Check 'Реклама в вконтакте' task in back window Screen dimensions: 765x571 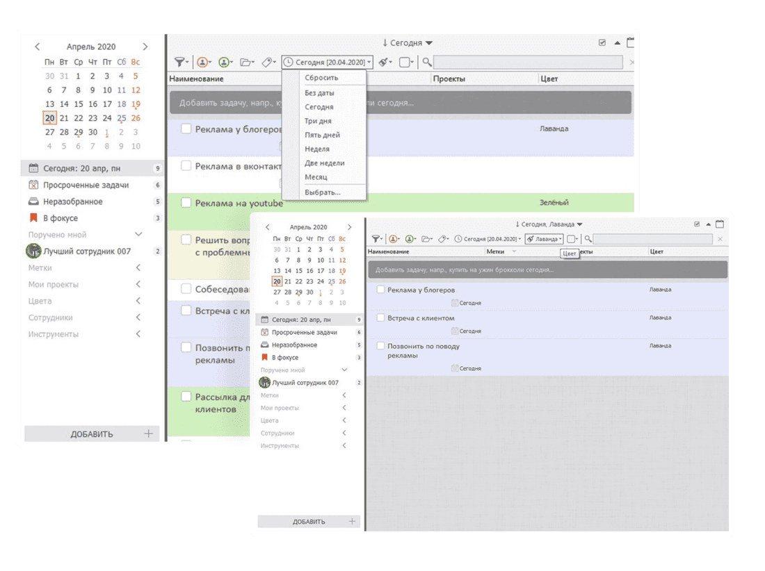186,165
